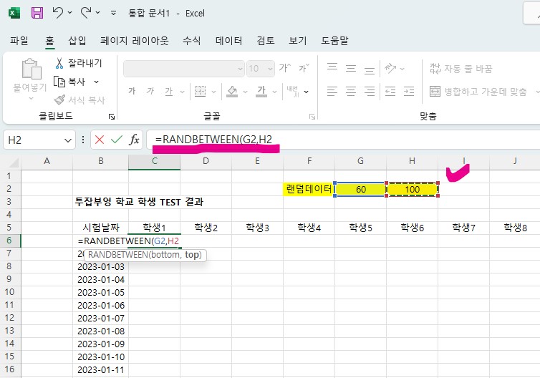Click 잘라내기 cut button
540x378 pixels.
click(x=79, y=63)
